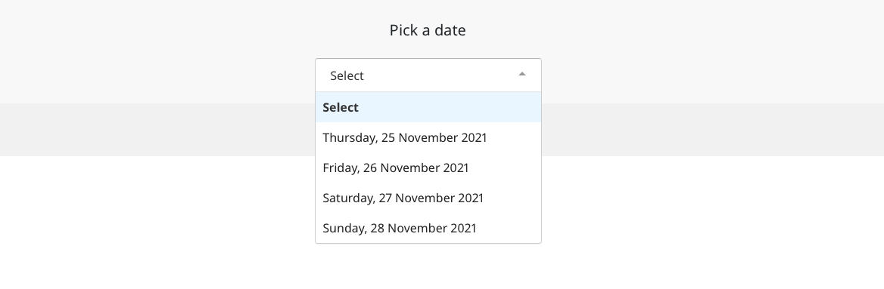Toggle the date dropdown caret

pyautogui.click(x=522, y=74)
